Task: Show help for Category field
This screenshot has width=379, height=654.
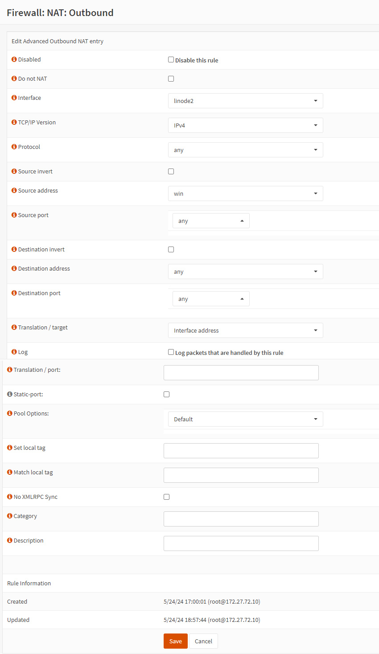Action: click(10, 516)
